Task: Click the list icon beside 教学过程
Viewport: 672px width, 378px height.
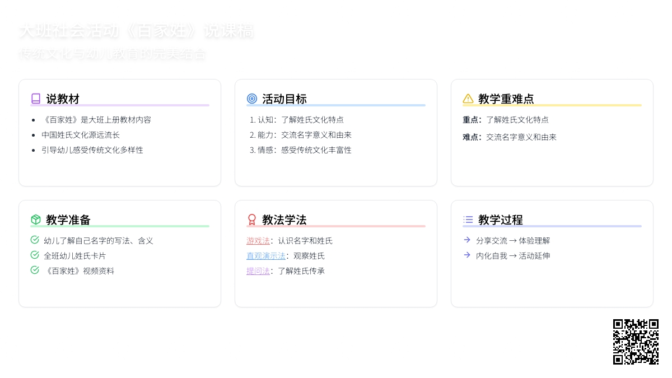Action: (x=468, y=220)
